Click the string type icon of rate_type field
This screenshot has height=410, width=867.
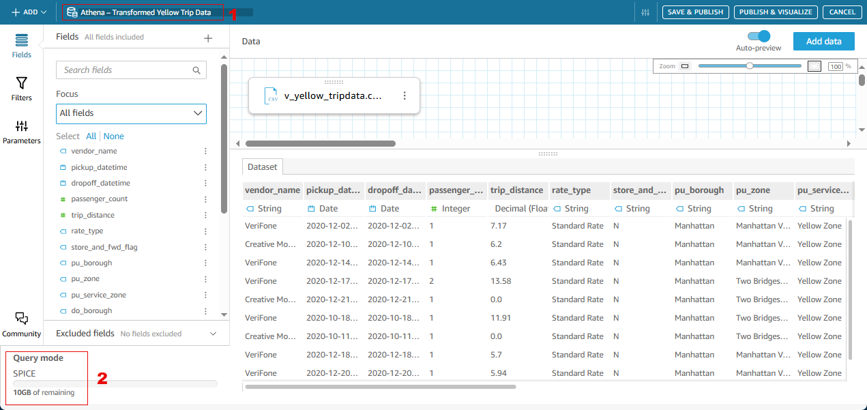click(x=63, y=231)
